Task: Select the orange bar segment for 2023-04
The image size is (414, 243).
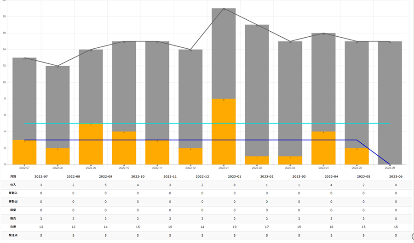Action: (323, 148)
